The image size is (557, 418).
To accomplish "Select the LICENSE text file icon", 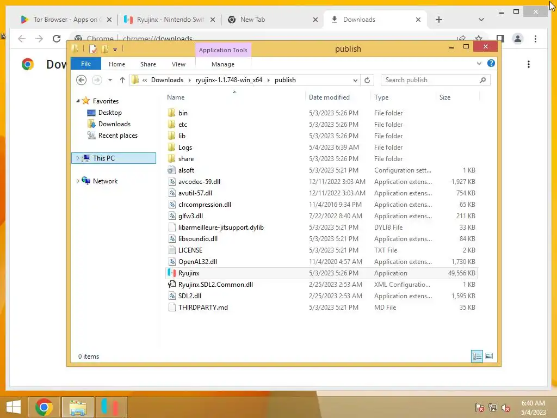I will click(171, 250).
